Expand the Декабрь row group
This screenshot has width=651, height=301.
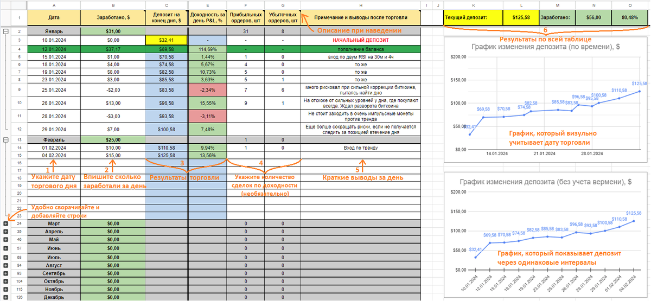tap(5, 297)
